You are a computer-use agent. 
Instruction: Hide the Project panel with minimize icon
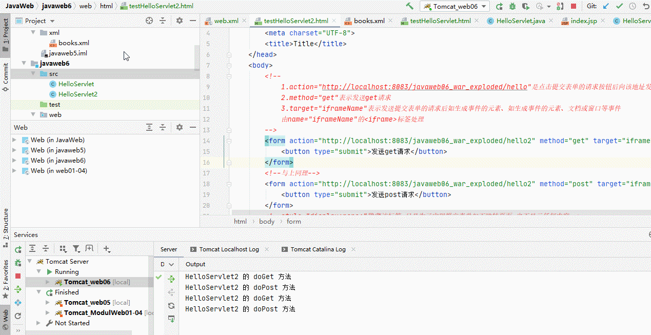(193, 21)
